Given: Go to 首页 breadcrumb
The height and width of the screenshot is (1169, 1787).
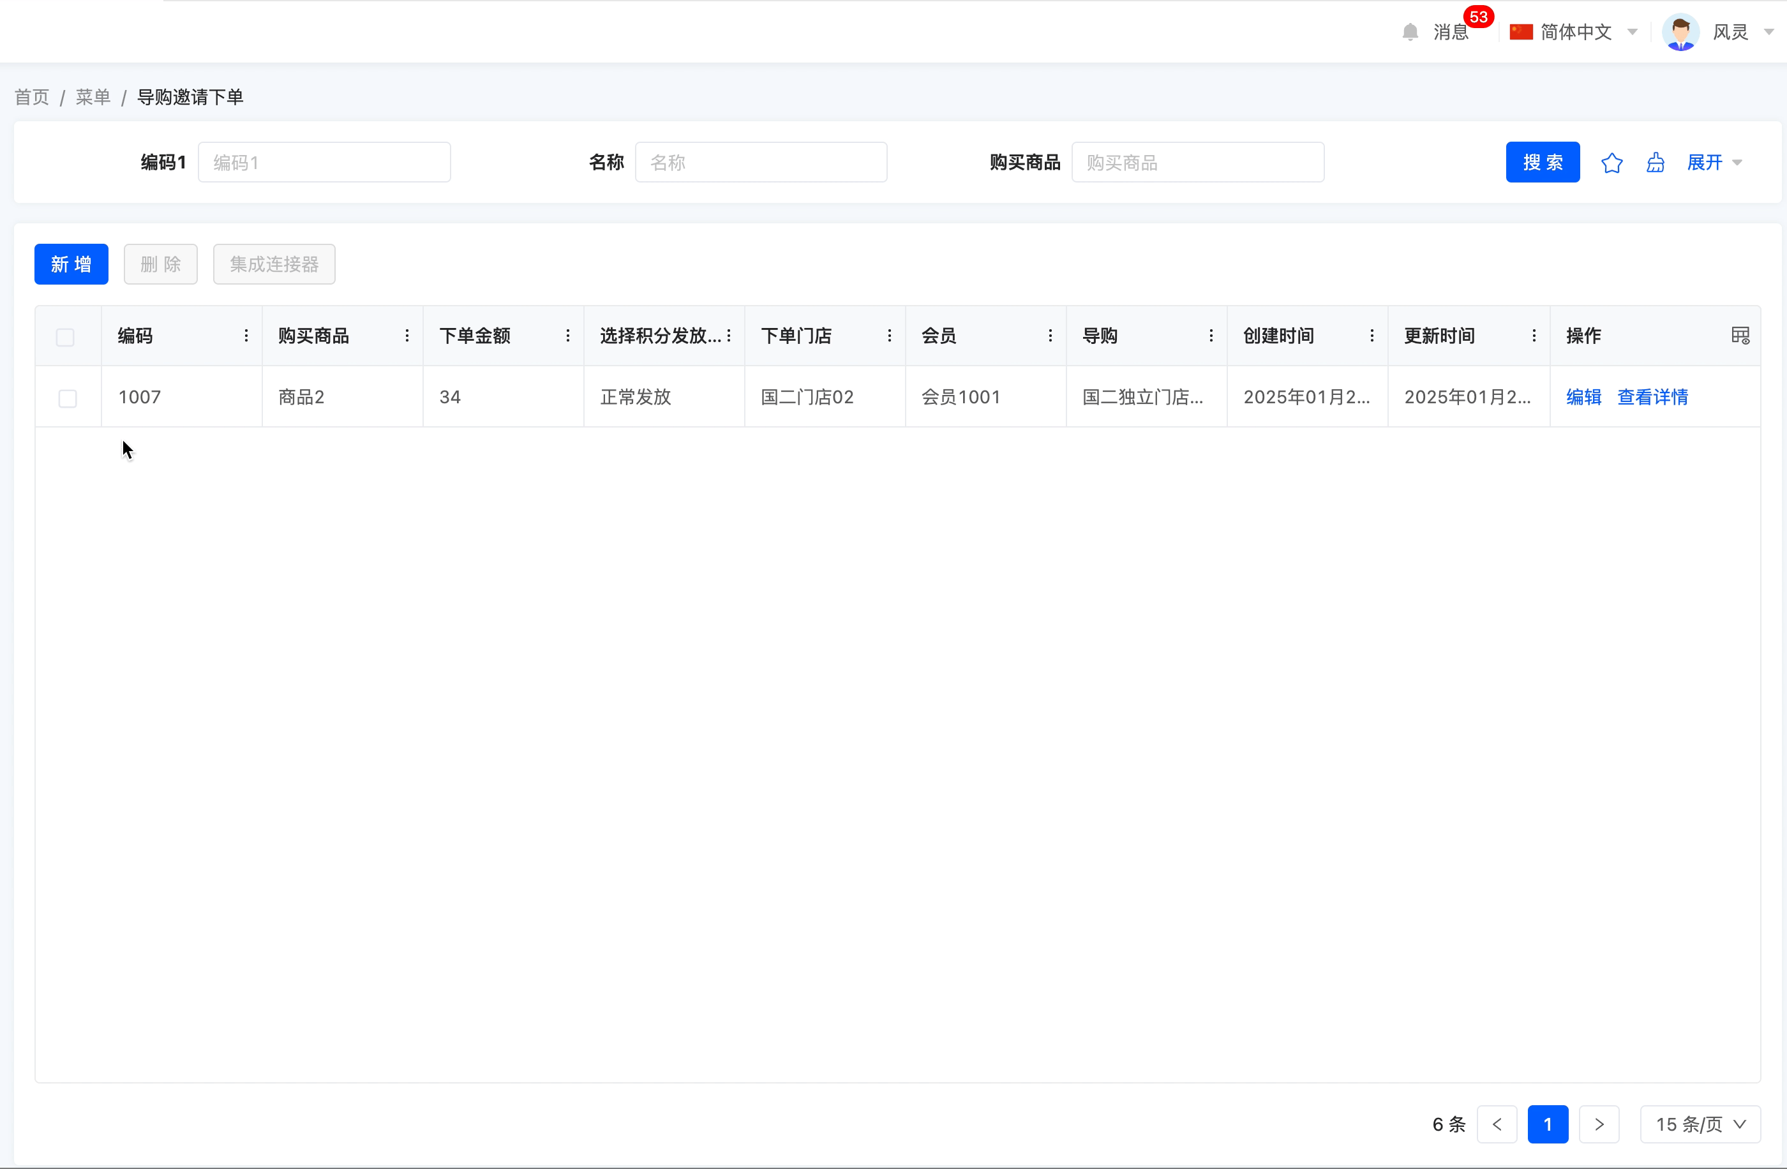Looking at the screenshot, I should point(31,97).
